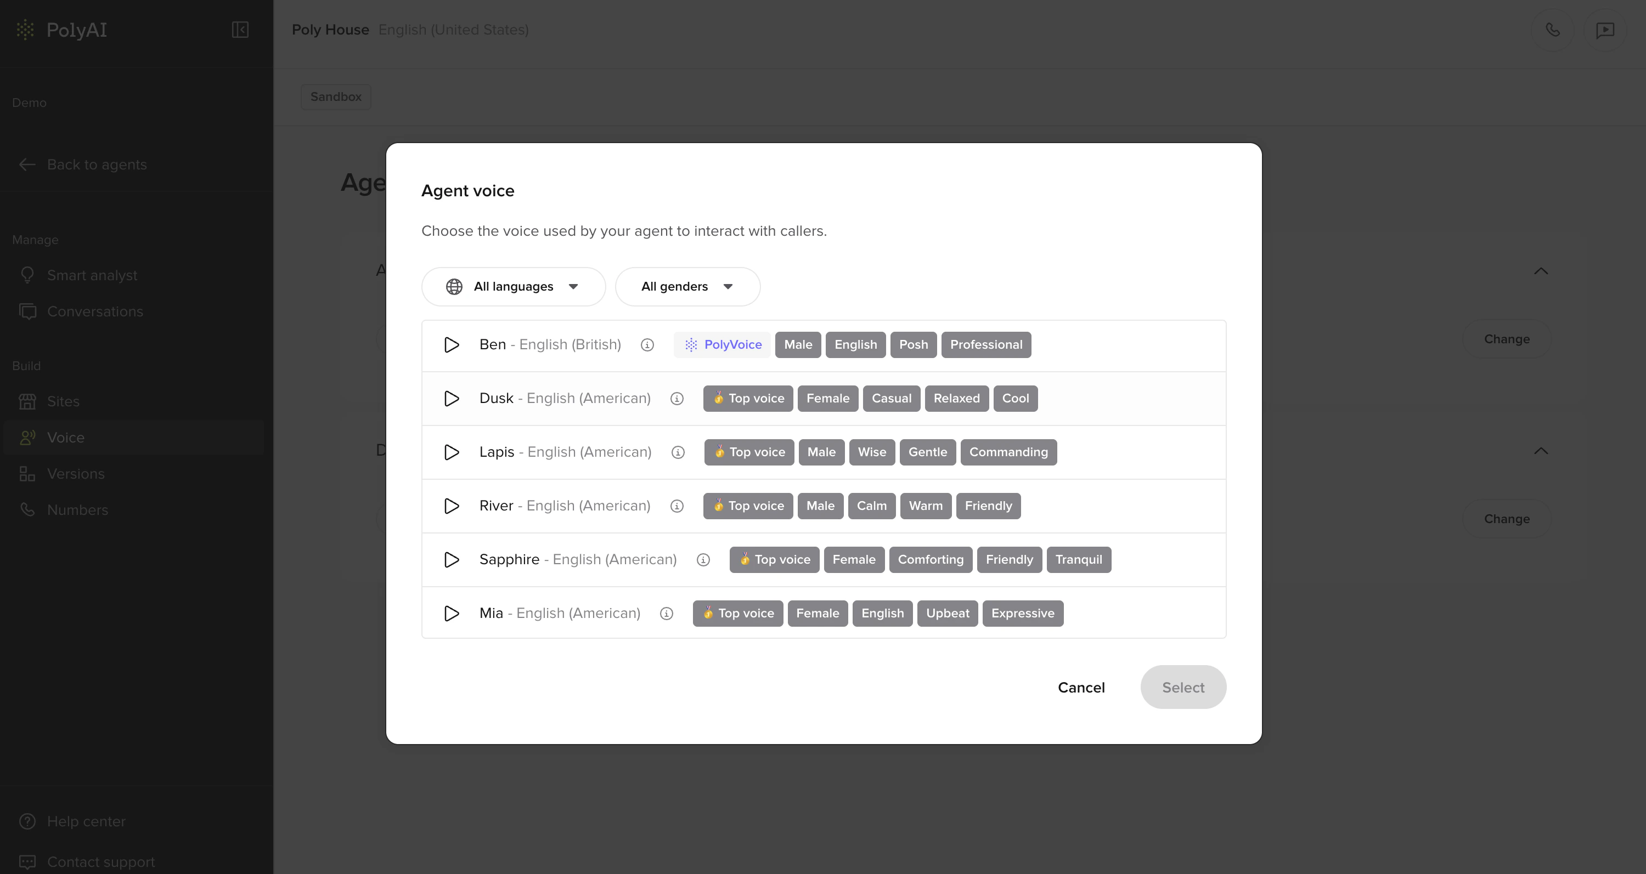The image size is (1646, 874).
Task: Open the All genders dropdown
Action: [x=687, y=286]
